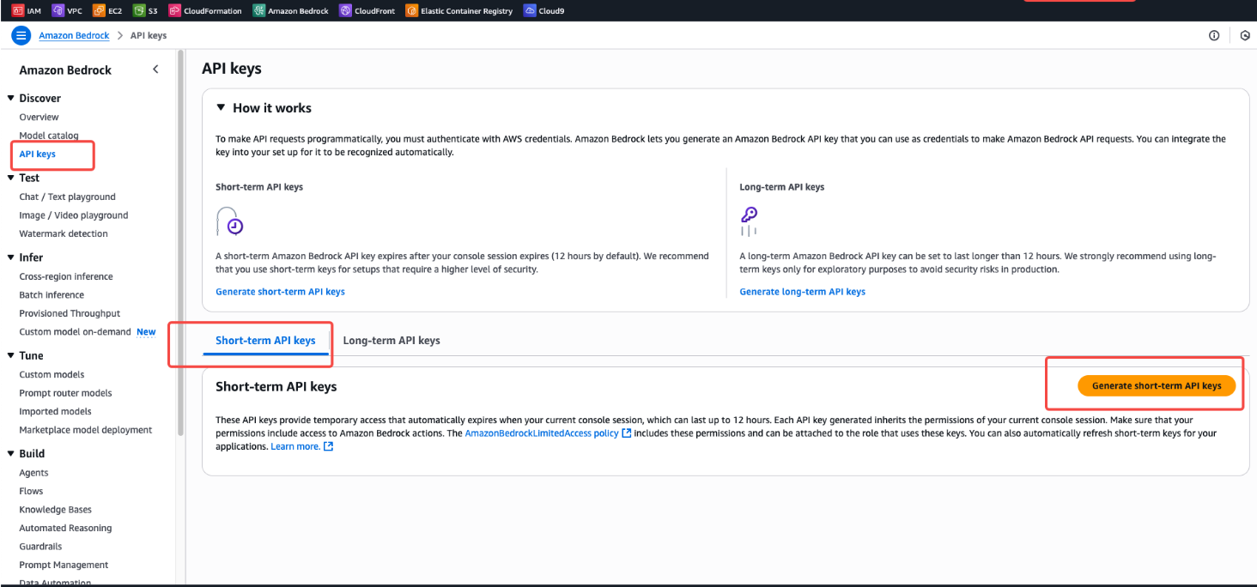
Task: Click the Amazon Bedrock sidebar title
Action: click(x=65, y=70)
